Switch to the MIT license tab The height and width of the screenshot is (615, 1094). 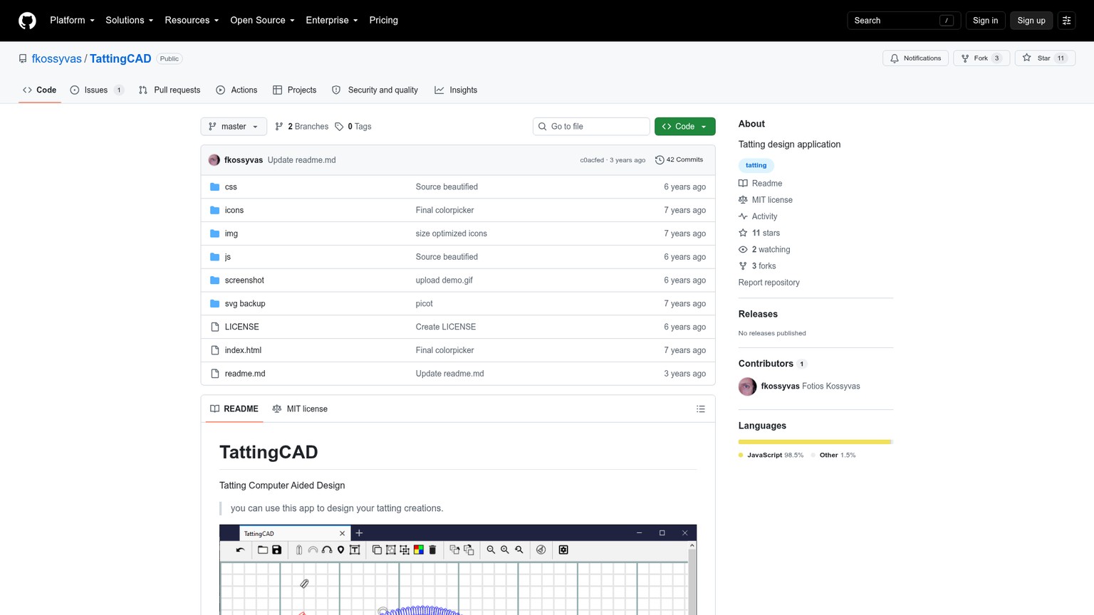click(300, 409)
